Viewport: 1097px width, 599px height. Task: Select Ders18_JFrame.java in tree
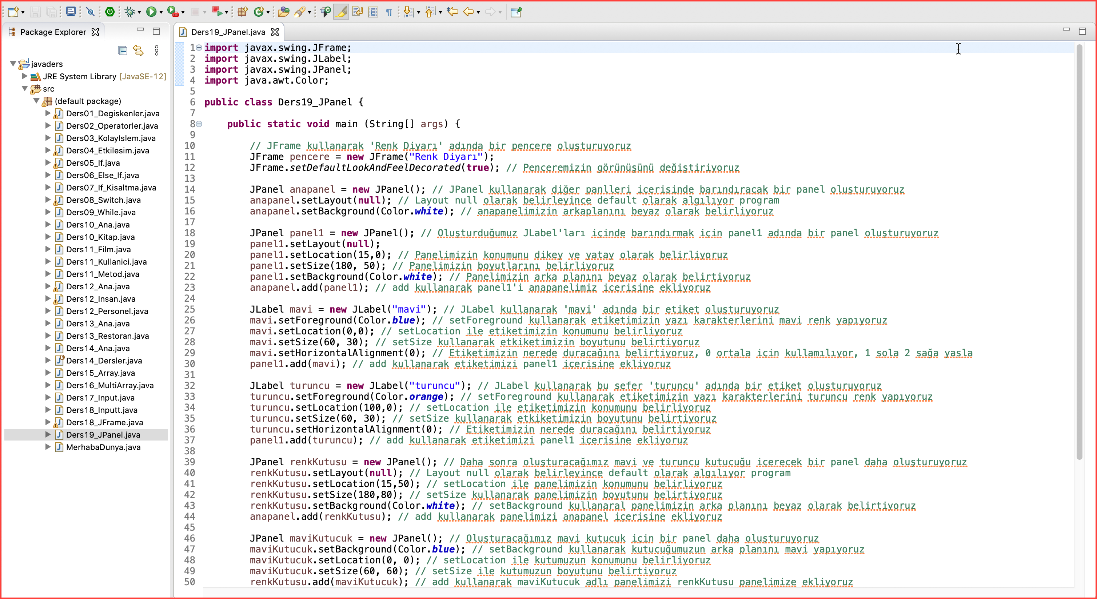(104, 422)
